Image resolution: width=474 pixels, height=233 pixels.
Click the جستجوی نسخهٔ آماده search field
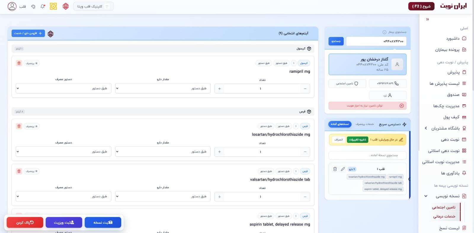pos(367,155)
